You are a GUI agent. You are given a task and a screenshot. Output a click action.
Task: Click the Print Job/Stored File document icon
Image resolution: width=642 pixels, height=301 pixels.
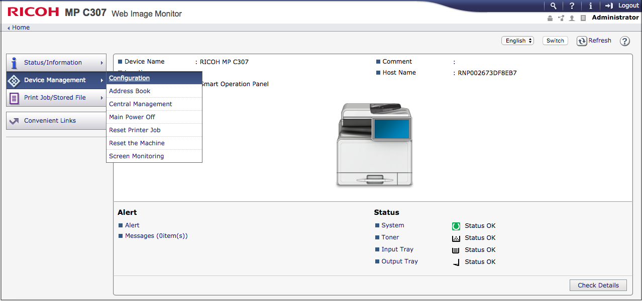pyautogui.click(x=14, y=98)
